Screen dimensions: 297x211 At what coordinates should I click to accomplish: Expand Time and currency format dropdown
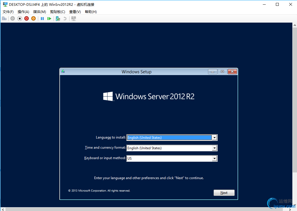click(214, 148)
